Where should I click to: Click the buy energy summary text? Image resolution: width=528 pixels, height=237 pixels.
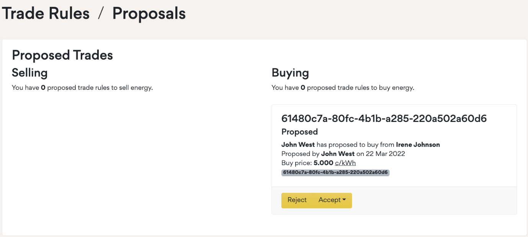tap(343, 88)
